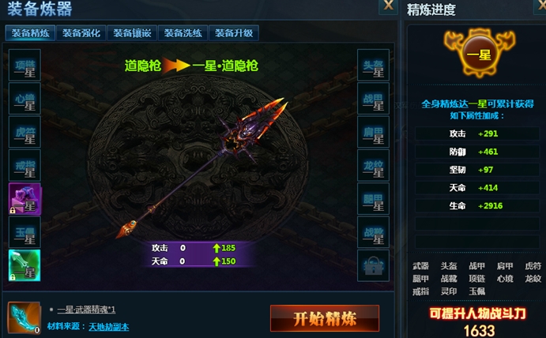Open the 天地劫副本 material source link
The height and width of the screenshot is (338, 546).
click(x=108, y=327)
